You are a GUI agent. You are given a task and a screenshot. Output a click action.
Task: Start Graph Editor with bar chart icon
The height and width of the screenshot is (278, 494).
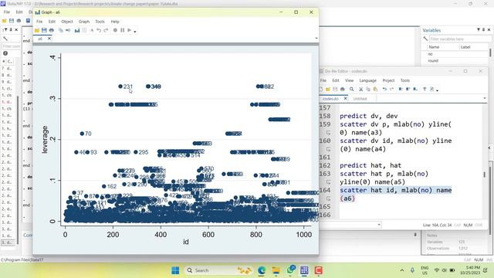(77, 30)
